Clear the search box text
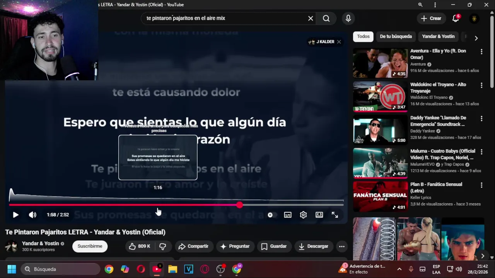Image resolution: width=495 pixels, height=278 pixels. tap(311, 18)
